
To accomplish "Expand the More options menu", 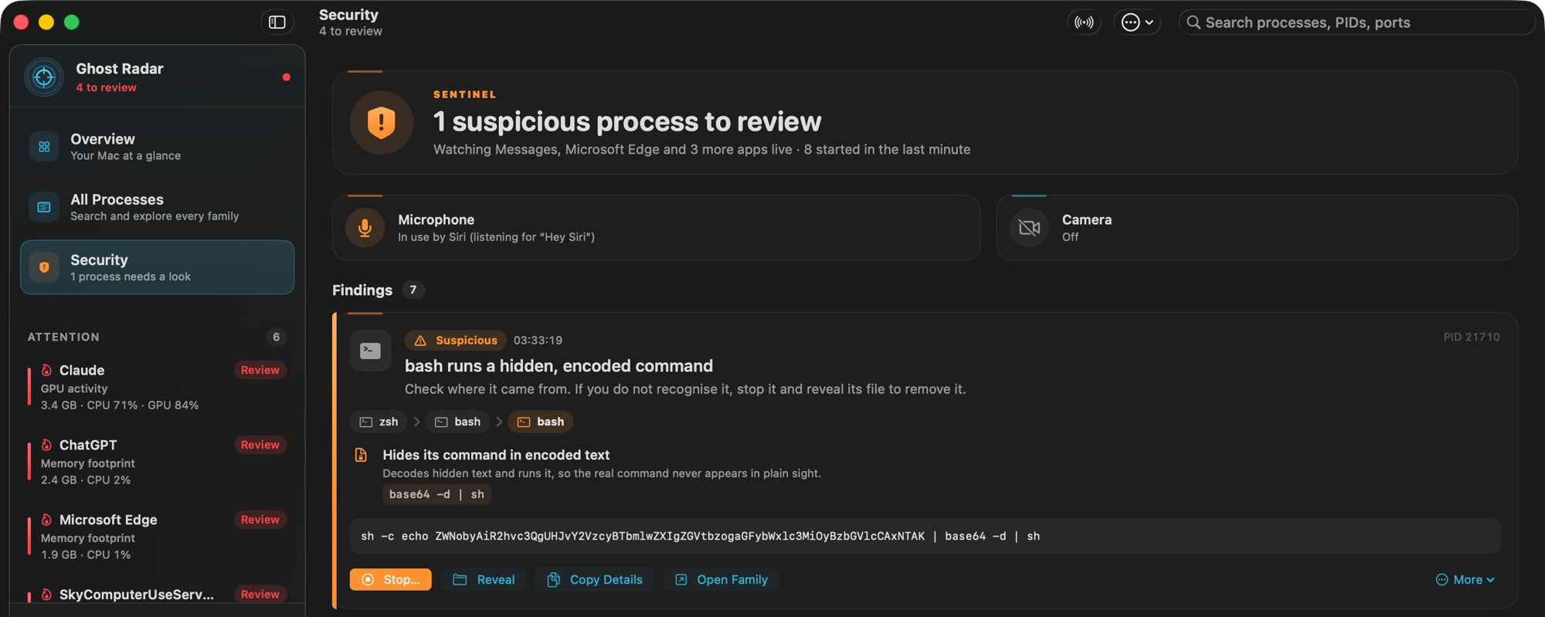I will click(x=1465, y=580).
